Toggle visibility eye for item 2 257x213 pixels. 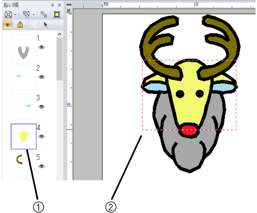click(41, 77)
